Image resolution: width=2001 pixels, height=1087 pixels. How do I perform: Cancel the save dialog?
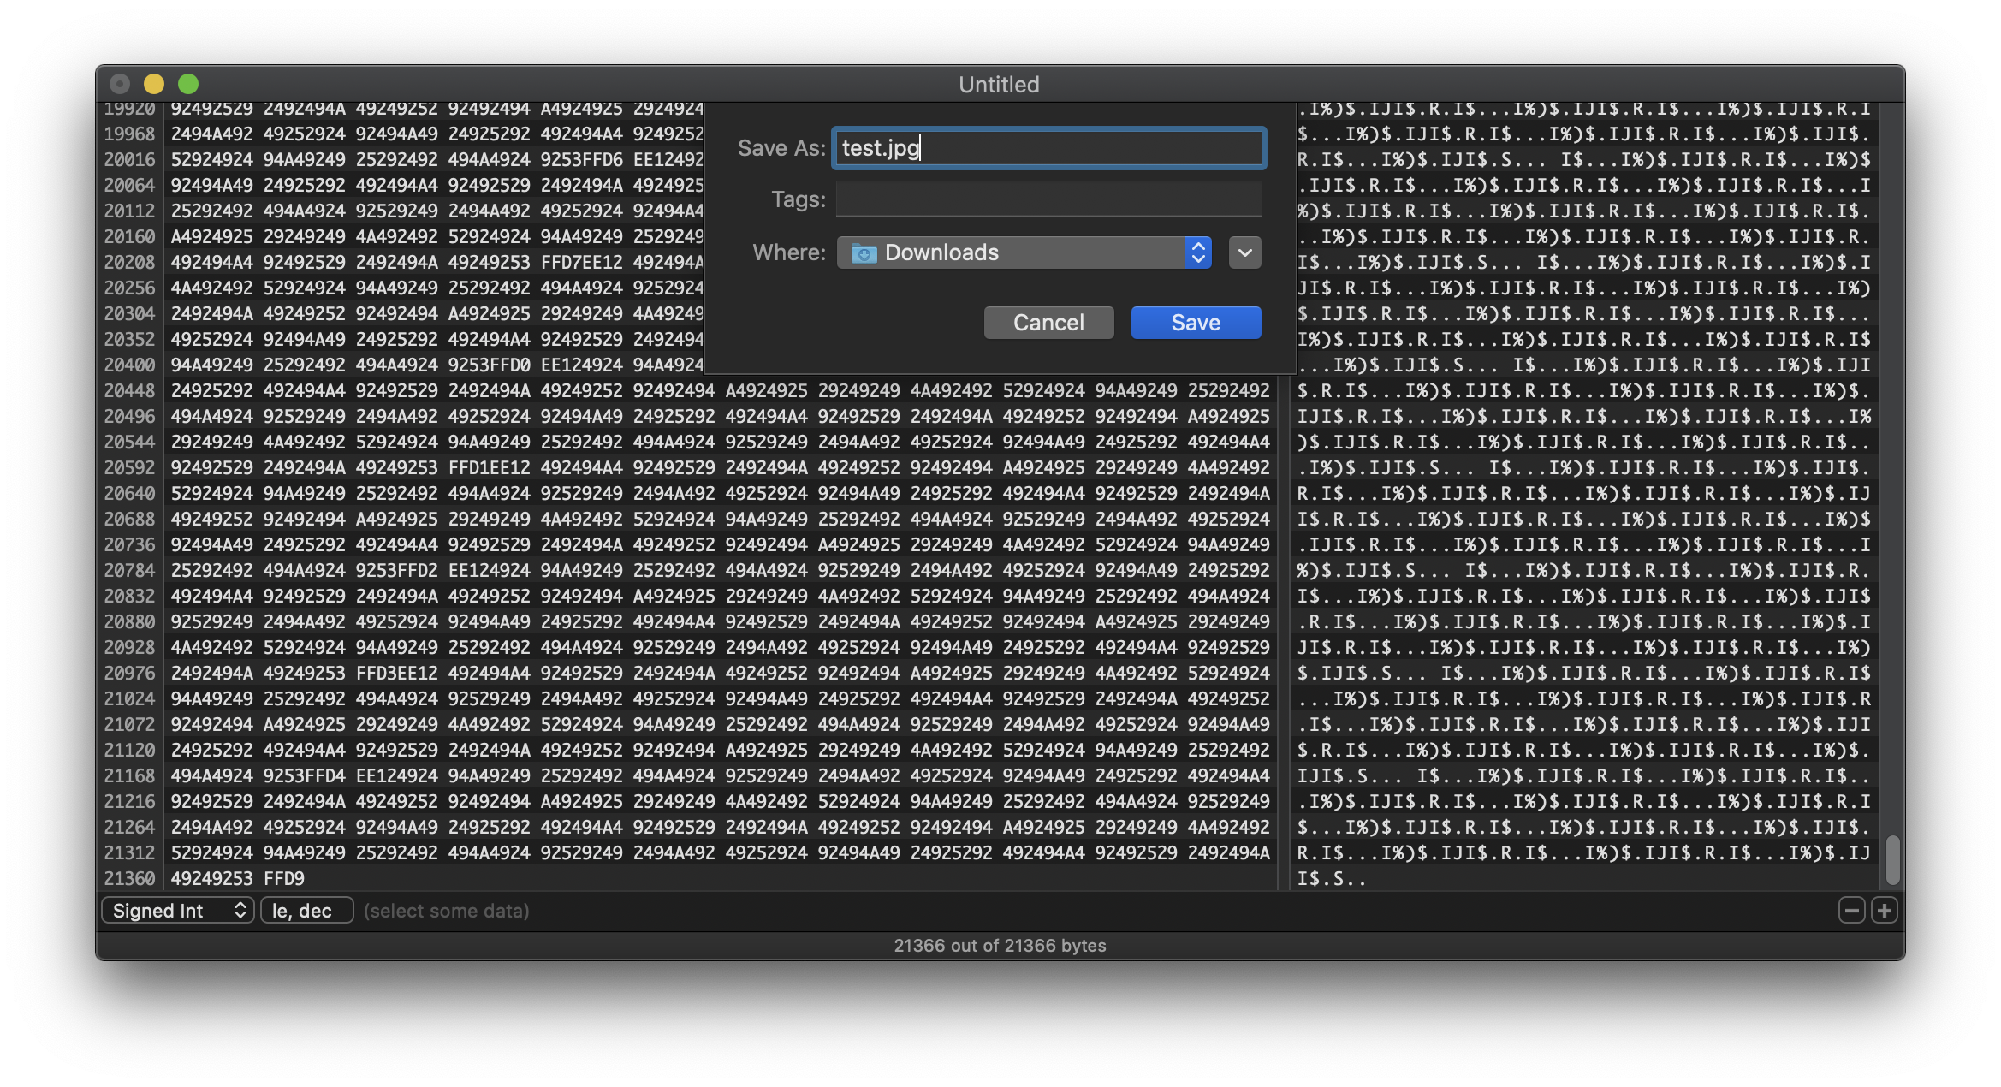point(1048,323)
